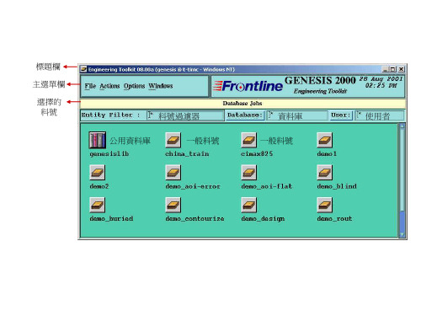Open the demo_aoi-error job icon
421x316 pixels.
coord(173,172)
